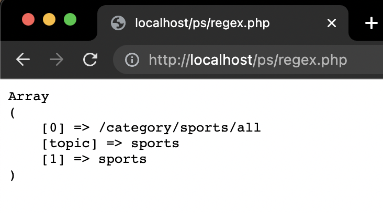Click the sports value after [topic]

coord(155,144)
